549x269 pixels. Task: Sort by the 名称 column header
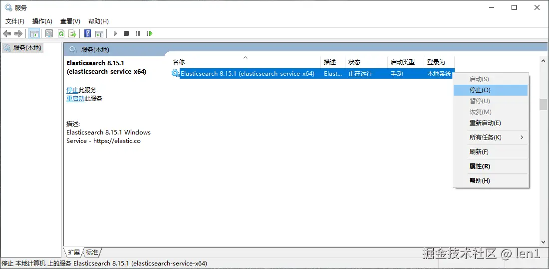coord(245,62)
